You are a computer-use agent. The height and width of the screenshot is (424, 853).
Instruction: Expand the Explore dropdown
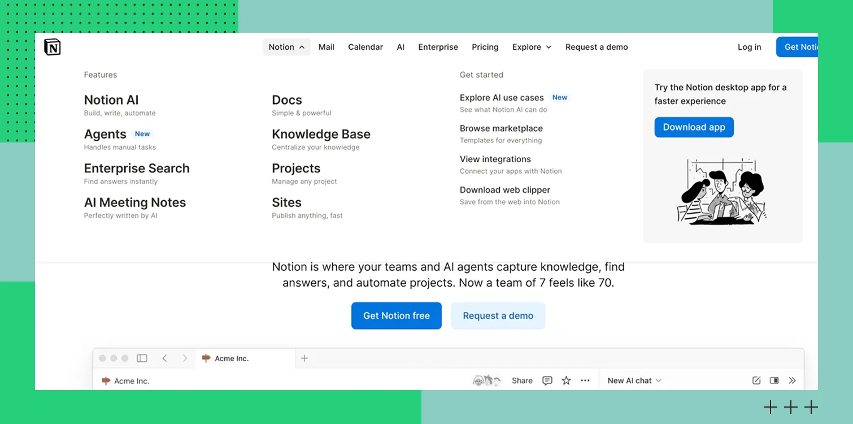(532, 47)
